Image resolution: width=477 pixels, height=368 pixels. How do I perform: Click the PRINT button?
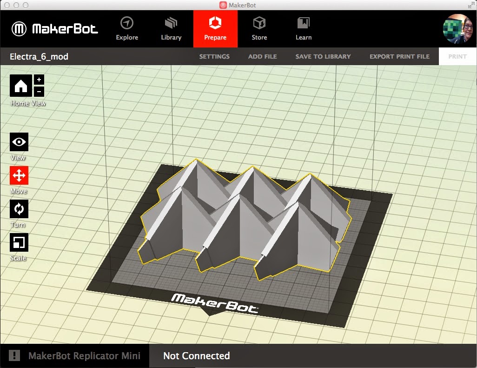pyautogui.click(x=457, y=57)
